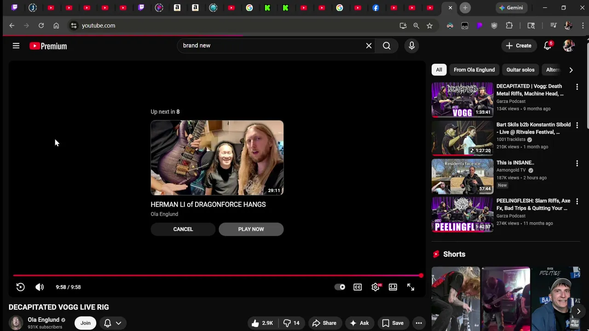Open Ola Englund channel avatar
The height and width of the screenshot is (331, 589).
point(16,323)
